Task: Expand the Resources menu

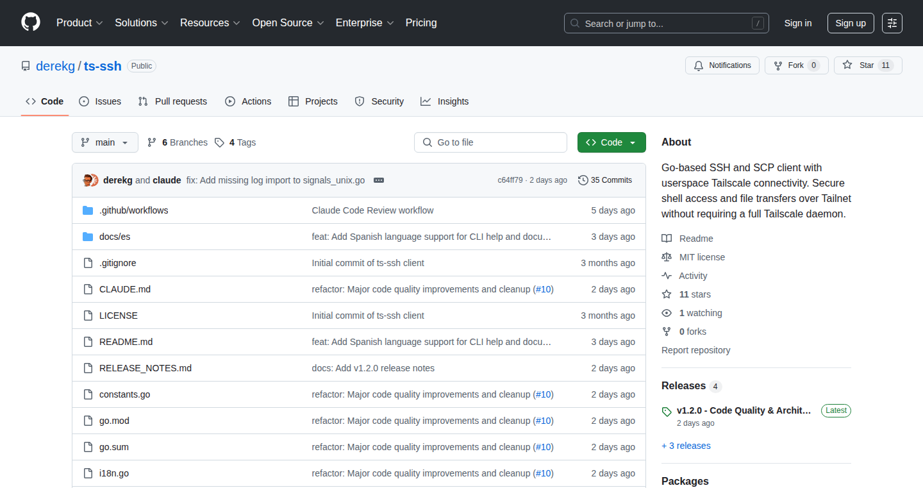Action: pyautogui.click(x=210, y=23)
